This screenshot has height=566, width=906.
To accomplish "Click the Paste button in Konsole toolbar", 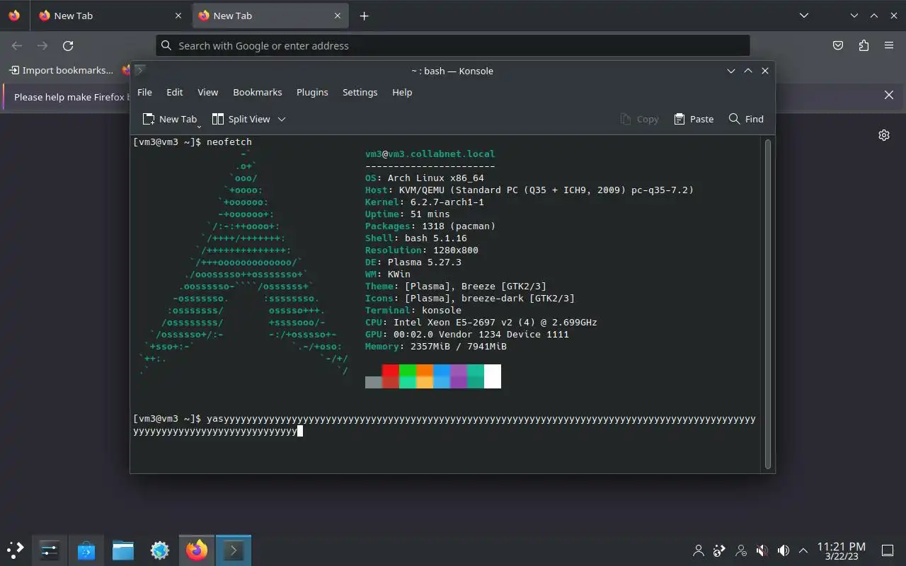I will point(694,119).
